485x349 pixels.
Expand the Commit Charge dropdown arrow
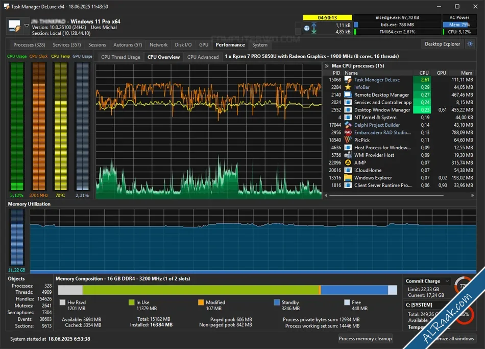(x=447, y=281)
